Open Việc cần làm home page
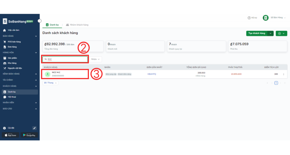Viewport: 290px width, 155px height. tap(13, 30)
